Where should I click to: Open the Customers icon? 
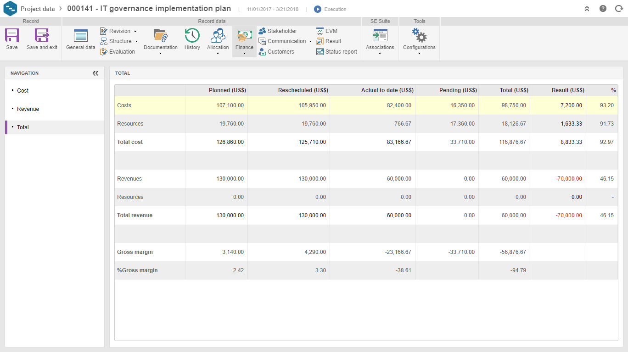(262, 52)
